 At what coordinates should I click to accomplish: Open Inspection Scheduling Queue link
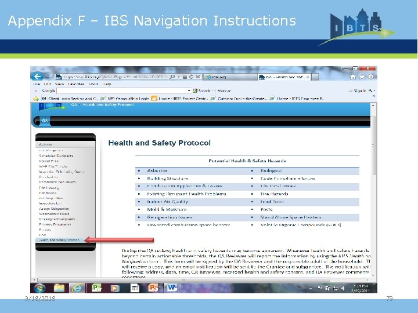point(62,172)
